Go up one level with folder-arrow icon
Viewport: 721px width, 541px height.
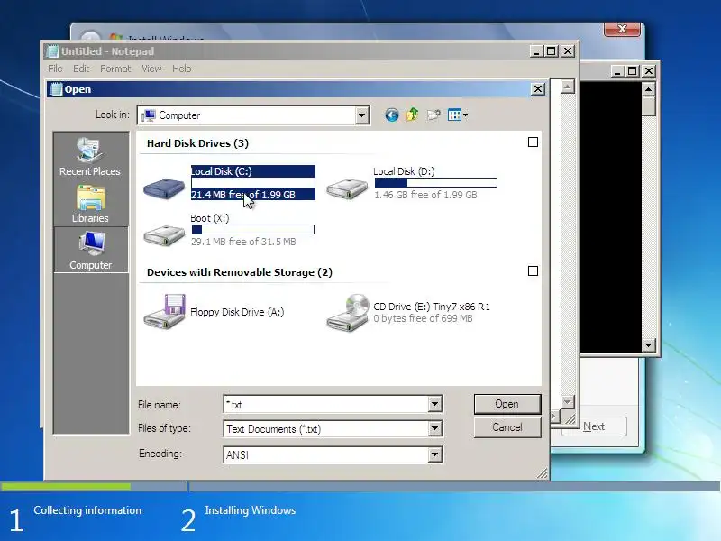click(413, 115)
